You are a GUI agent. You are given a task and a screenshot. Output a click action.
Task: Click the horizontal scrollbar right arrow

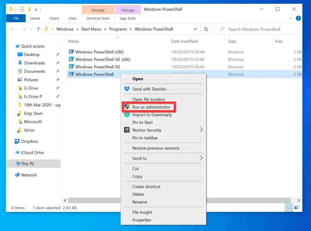pos(299,201)
